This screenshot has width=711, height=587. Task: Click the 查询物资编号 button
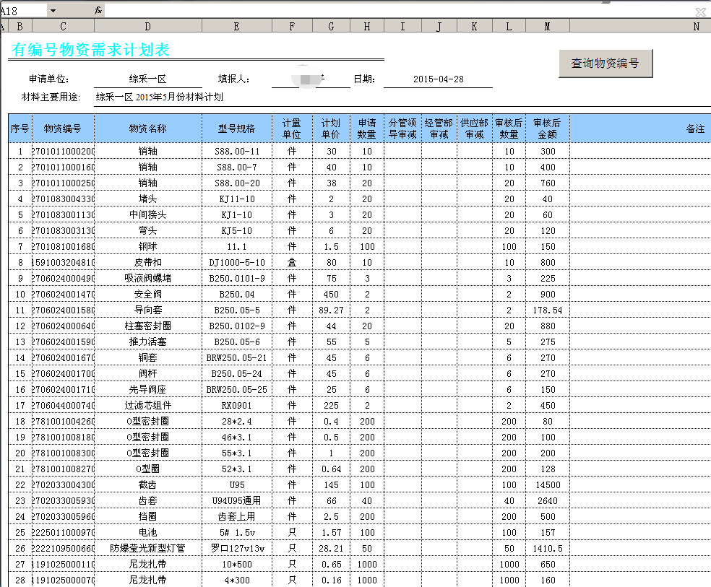[x=606, y=64]
